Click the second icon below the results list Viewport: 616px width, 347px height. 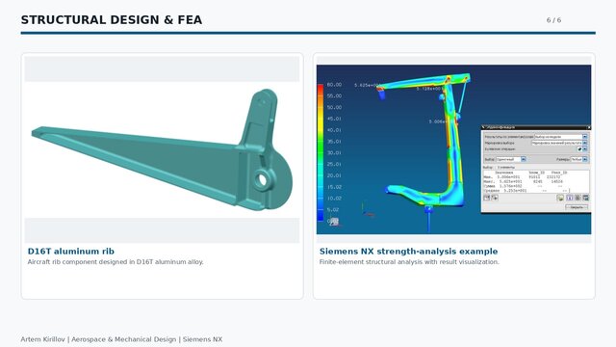pos(495,198)
